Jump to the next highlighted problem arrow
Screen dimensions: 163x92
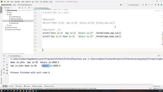162,11
